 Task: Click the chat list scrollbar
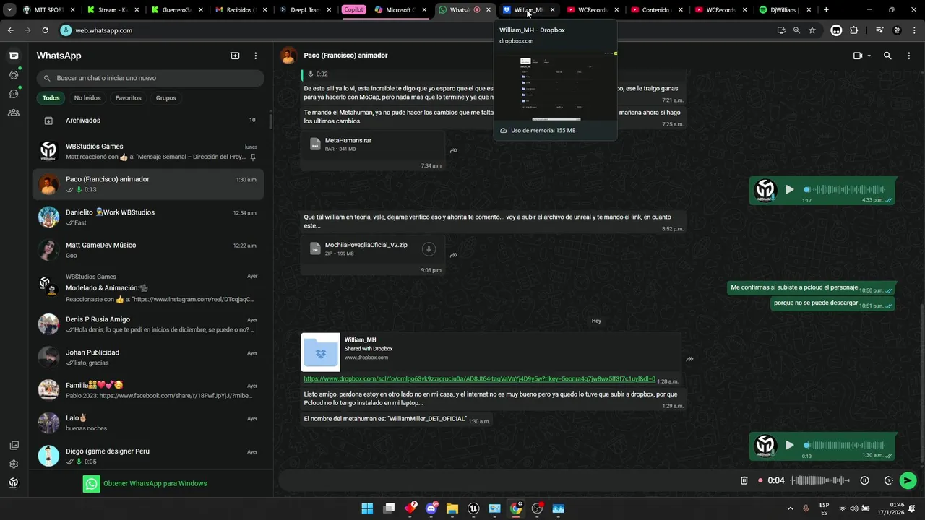(x=270, y=121)
